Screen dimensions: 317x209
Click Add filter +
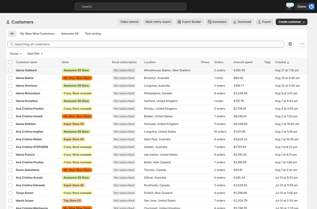tap(35, 54)
